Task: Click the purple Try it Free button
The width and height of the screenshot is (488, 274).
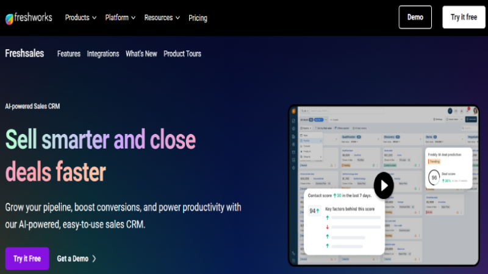Action: tap(27, 258)
